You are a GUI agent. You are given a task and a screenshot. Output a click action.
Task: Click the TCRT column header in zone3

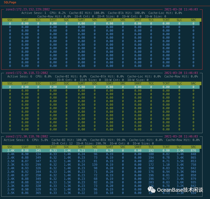coord(166,20)
